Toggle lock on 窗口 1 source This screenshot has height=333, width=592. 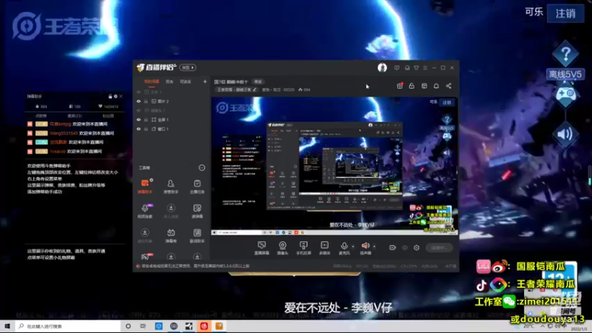(146, 129)
